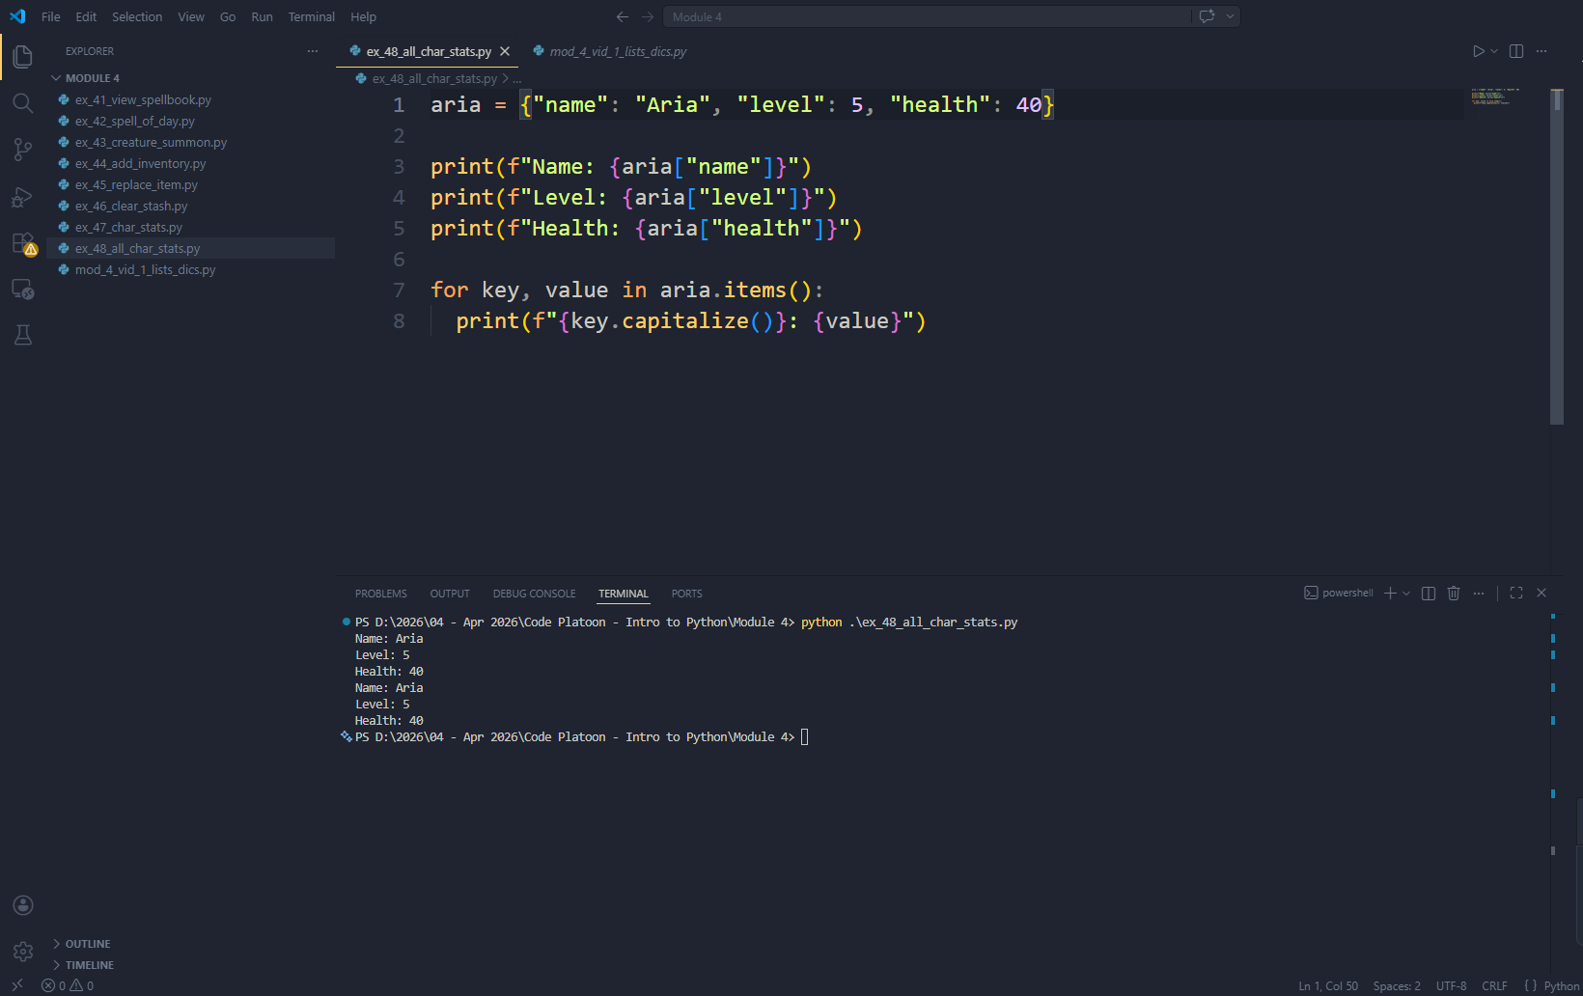Open the Manage gear icon
The height and width of the screenshot is (996, 1583).
23,952
